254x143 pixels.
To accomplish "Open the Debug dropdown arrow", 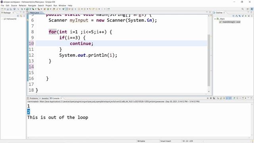I will [x=25, y=9].
